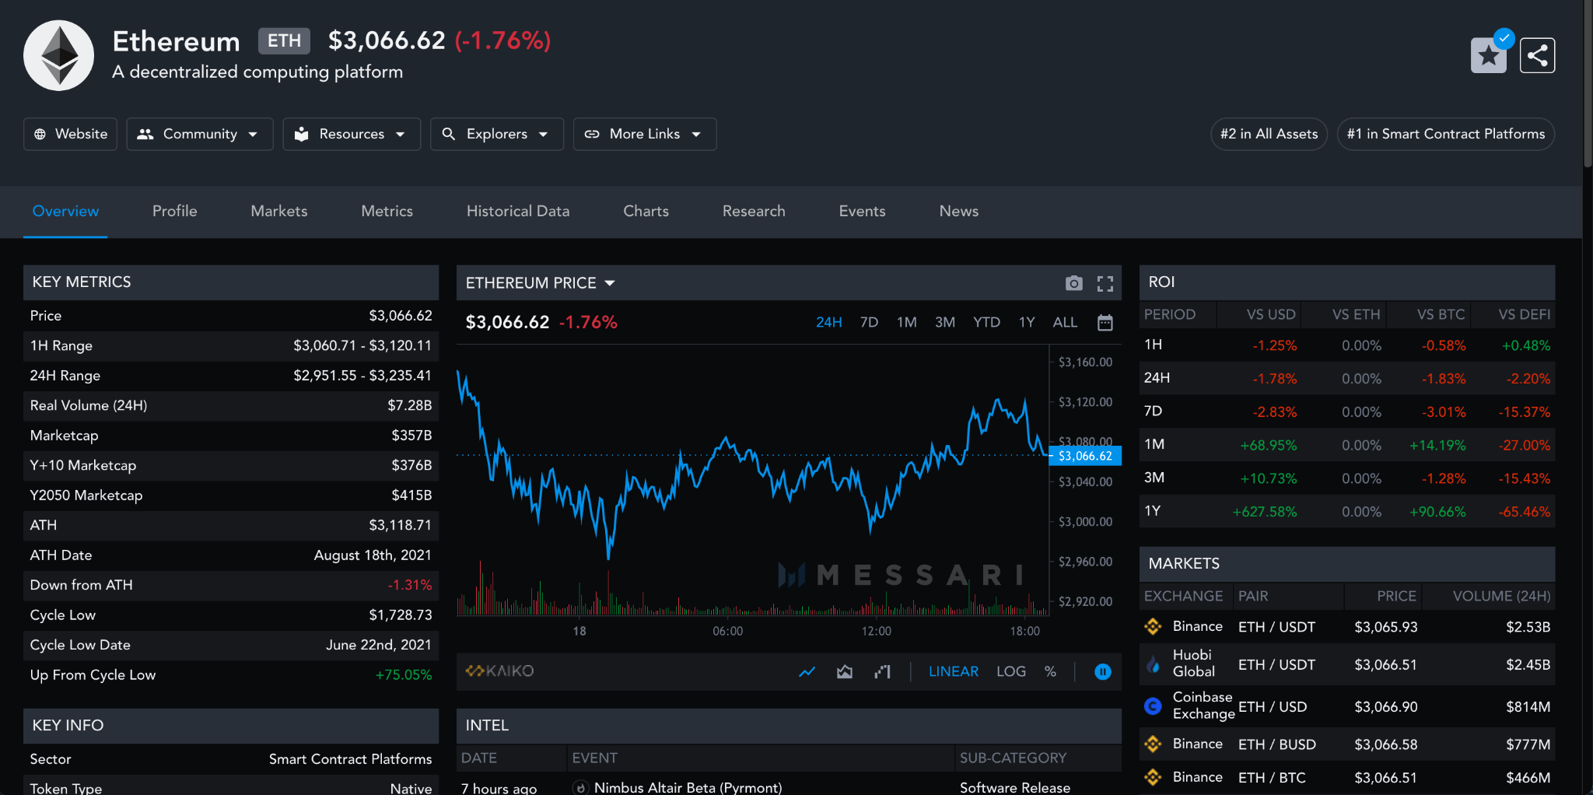Click the watchlist star icon
This screenshot has width=1593, height=795.
pos(1488,55)
